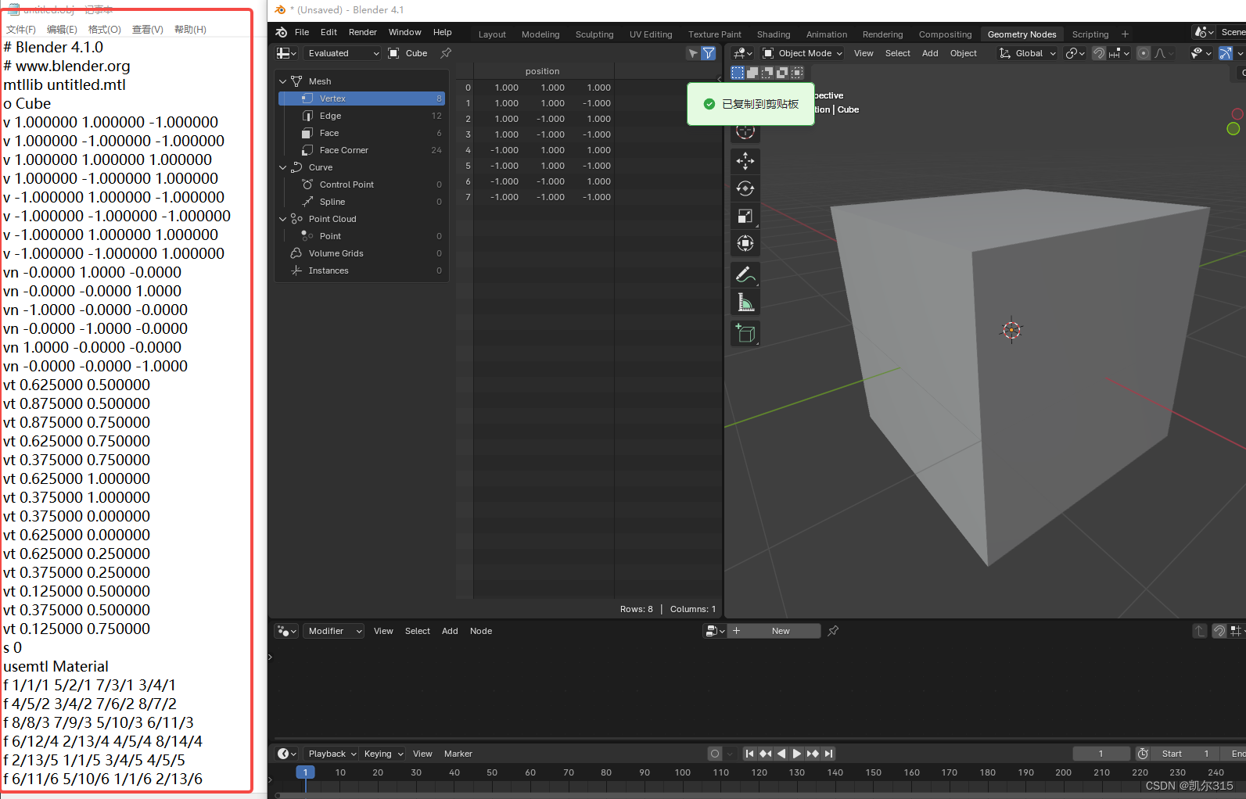This screenshot has height=799, width=1246.
Task: Open the Render menu
Action: (362, 32)
